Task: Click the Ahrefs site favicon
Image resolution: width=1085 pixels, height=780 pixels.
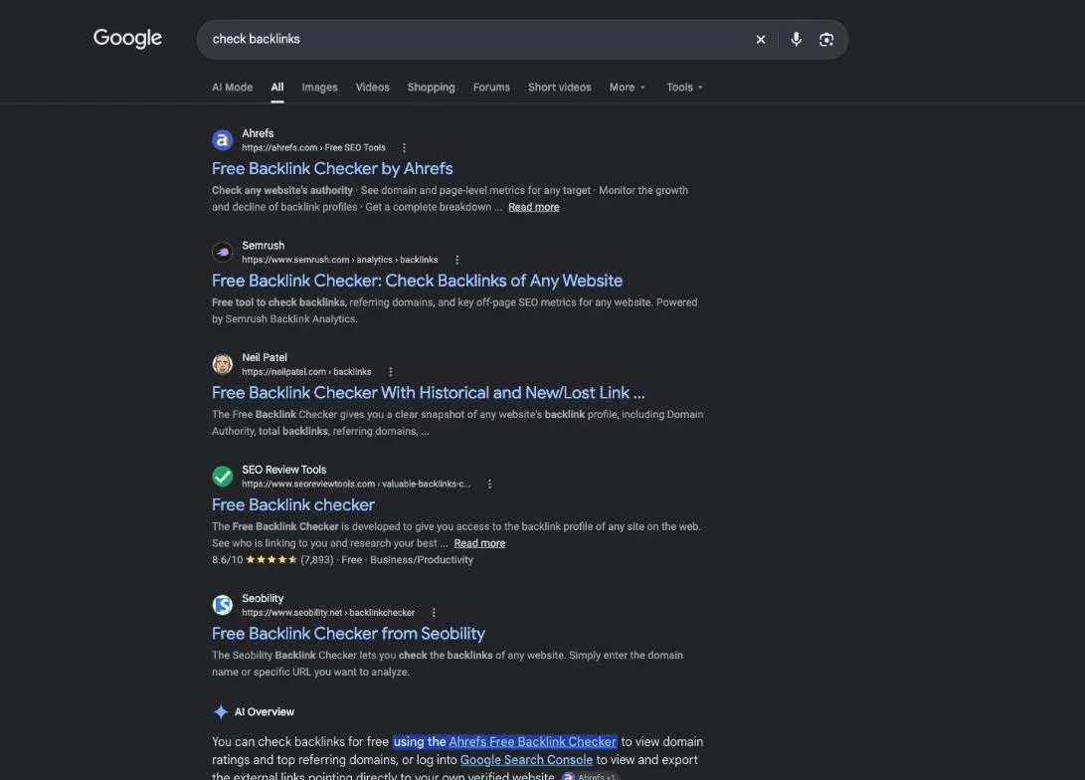Action: 222,140
